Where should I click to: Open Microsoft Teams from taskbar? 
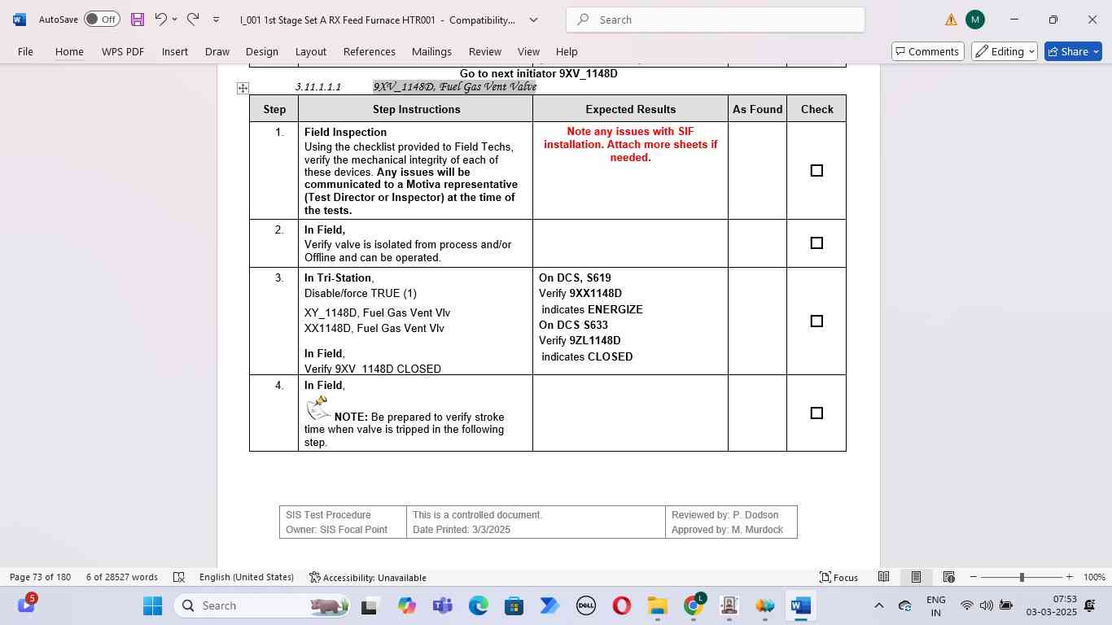pyautogui.click(x=443, y=605)
